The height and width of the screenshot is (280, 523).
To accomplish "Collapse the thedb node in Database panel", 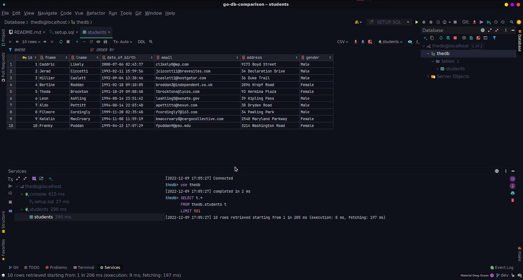I will [x=428, y=53].
